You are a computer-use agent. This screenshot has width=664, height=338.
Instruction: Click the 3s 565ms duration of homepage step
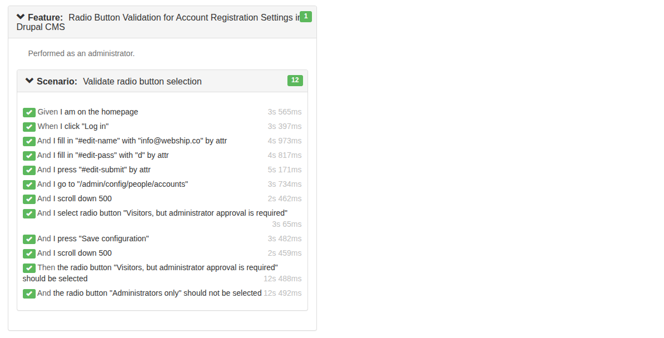coord(284,112)
